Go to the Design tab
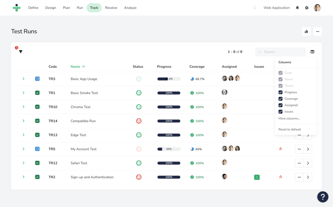333x207 pixels. pos(51,8)
